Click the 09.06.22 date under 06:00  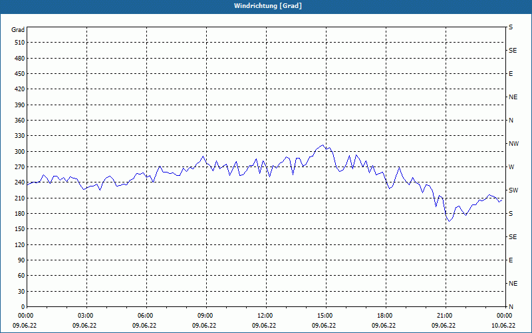[x=144, y=326]
